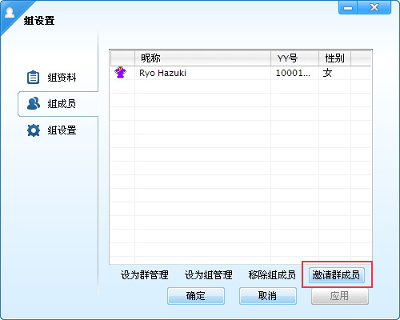Click 移除组成员 link

tap(272, 275)
